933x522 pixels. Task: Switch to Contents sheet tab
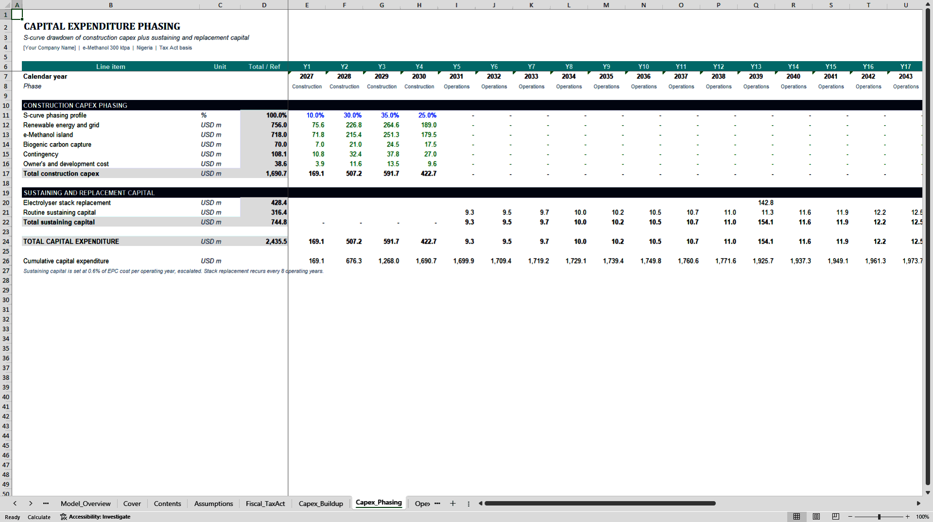coord(167,504)
